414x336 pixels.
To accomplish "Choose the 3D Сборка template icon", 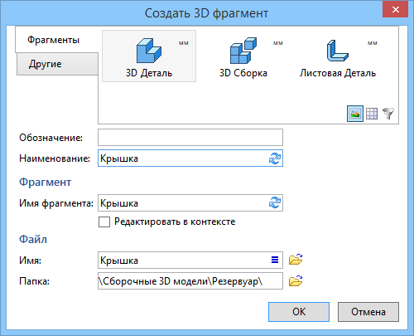I will [243, 51].
